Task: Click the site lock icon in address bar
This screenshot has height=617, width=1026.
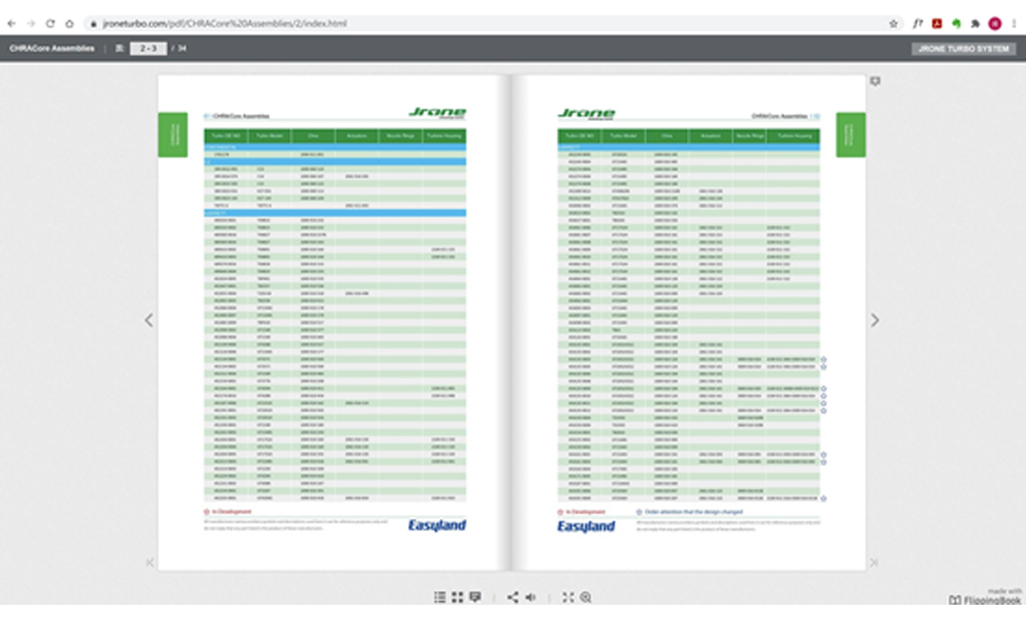Action: [93, 24]
